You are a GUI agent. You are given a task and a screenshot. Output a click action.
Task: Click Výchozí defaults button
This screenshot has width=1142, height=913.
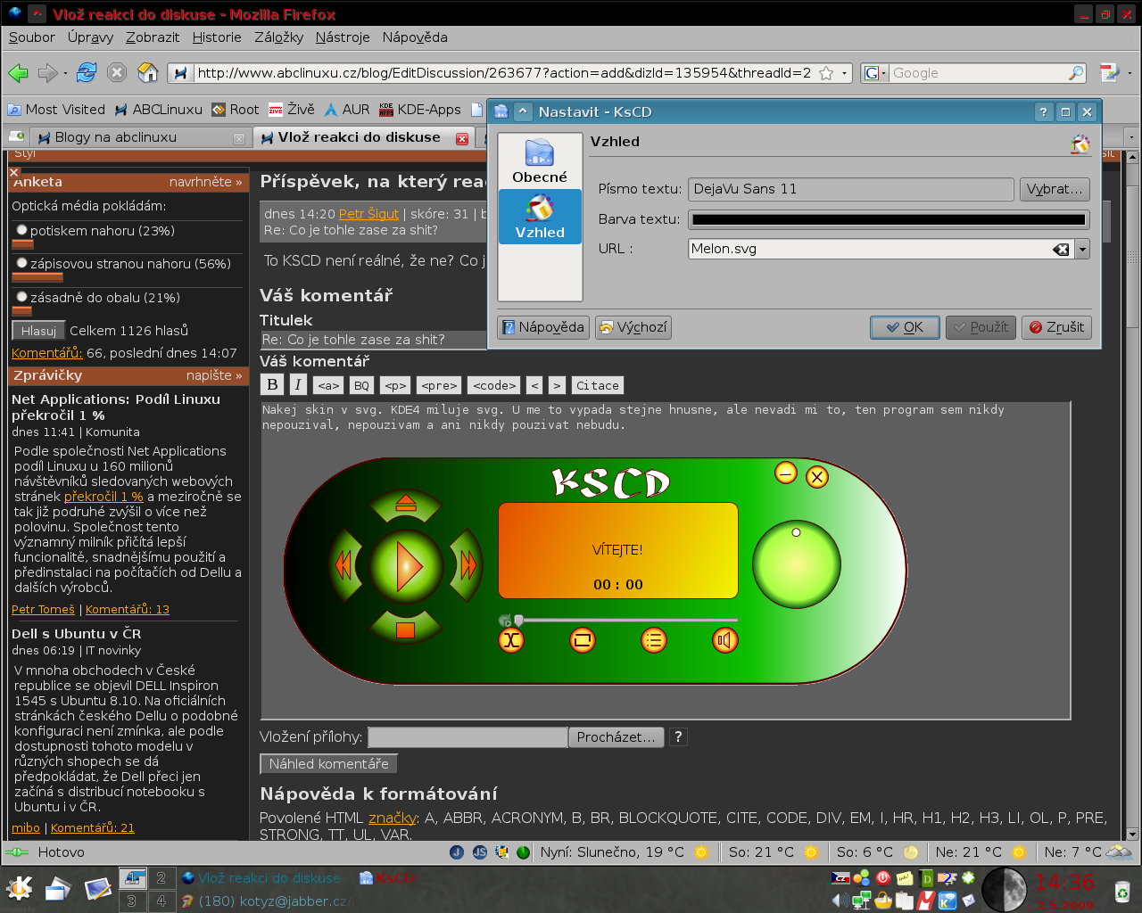(x=633, y=327)
